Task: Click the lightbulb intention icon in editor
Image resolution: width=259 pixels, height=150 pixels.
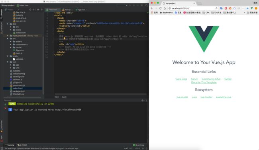Action: [65, 39]
